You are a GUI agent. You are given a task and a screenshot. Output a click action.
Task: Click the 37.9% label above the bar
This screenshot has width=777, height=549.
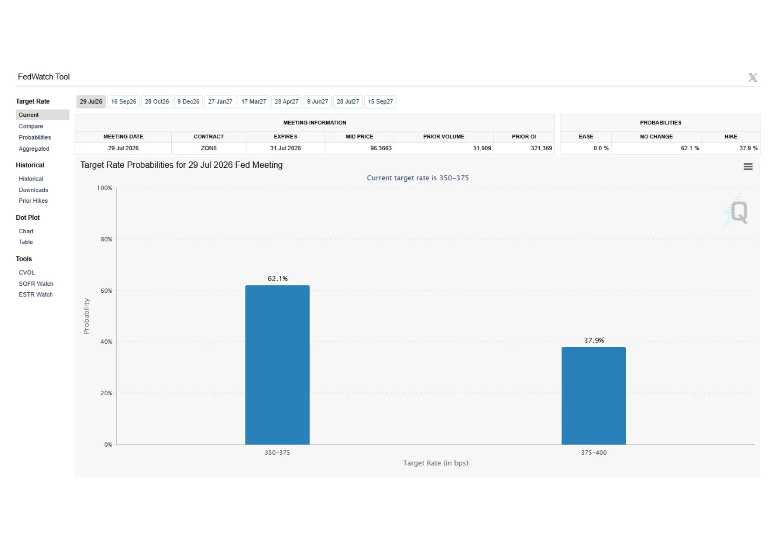point(594,341)
